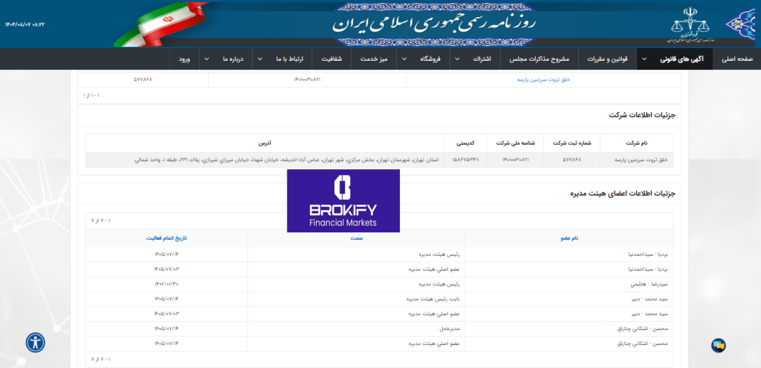Image resolution: width=761 pixels, height=368 pixels.
Task: Select the end date ۱۴۰۲/۰۱/۳۰ cell
Action: click(166, 284)
